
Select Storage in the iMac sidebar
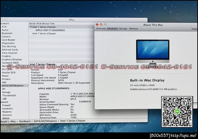point(6,92)
